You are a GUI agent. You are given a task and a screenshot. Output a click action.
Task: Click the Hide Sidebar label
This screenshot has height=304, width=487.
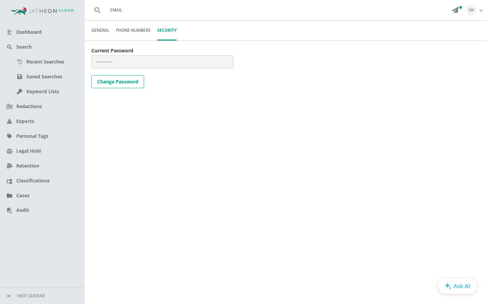click(x=31, y=296)
